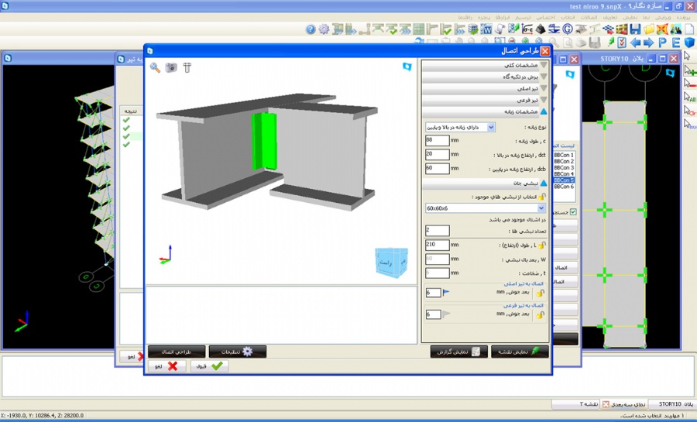The image size is (697, 422).
Task: Click the blue letter P toolbar icon
Action: coord(662,43)
